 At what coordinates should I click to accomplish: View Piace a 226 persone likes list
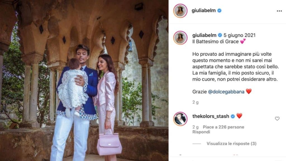[223, 127]
